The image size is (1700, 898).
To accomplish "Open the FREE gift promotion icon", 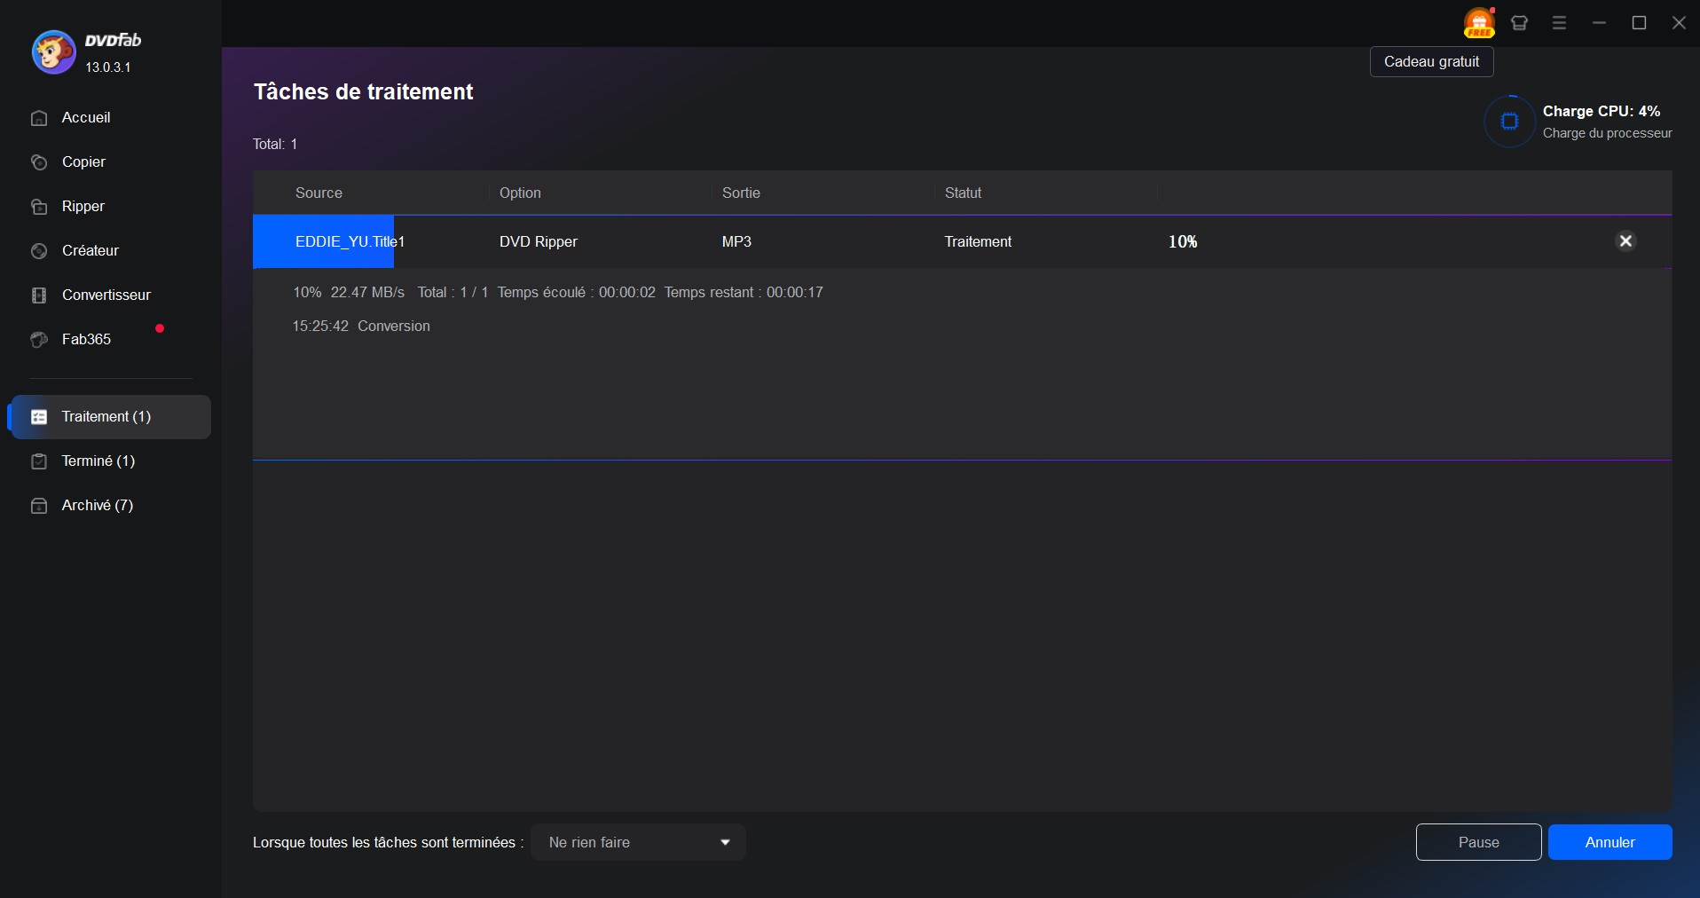I will tap(1478, 23).
